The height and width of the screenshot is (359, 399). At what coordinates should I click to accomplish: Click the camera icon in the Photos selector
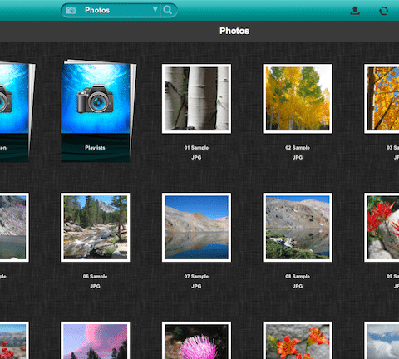(71, 11)
